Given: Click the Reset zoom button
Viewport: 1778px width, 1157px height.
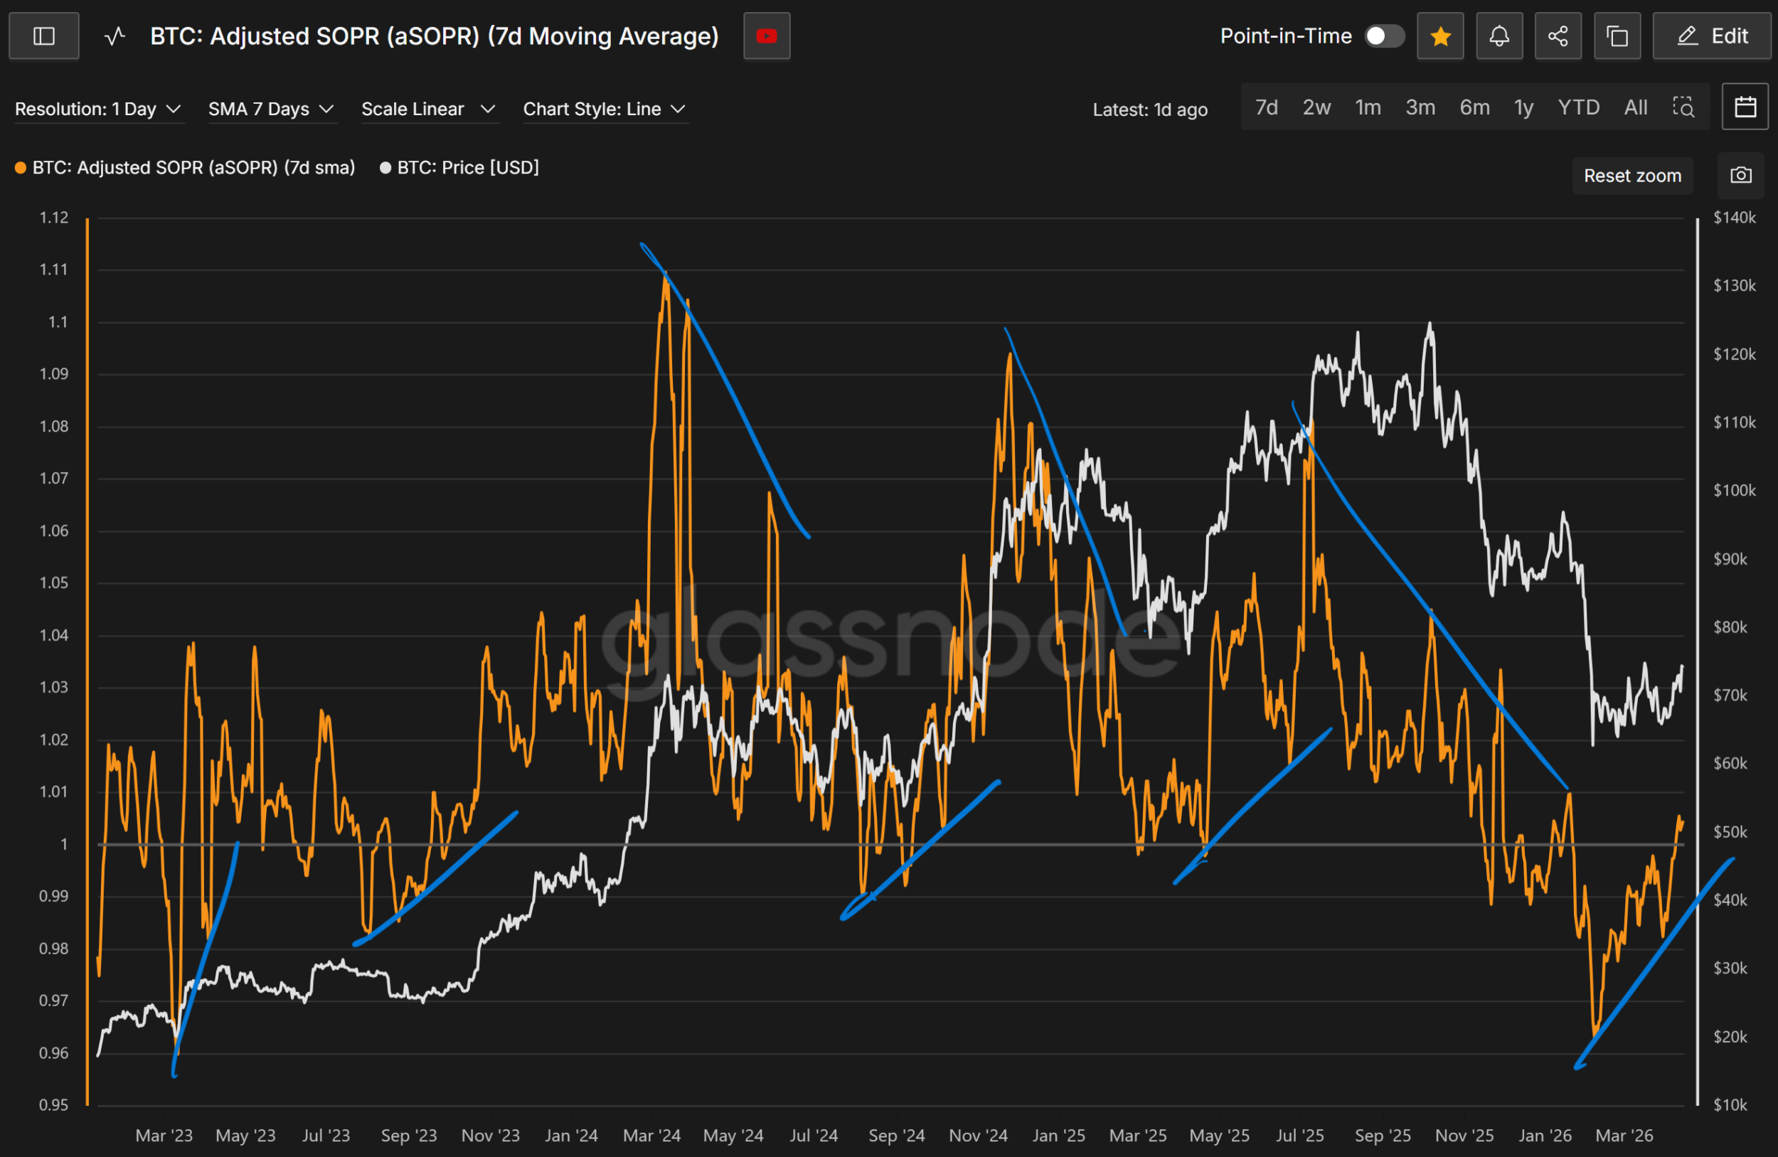Looking at the screenshot, I should pos(1632,176).
